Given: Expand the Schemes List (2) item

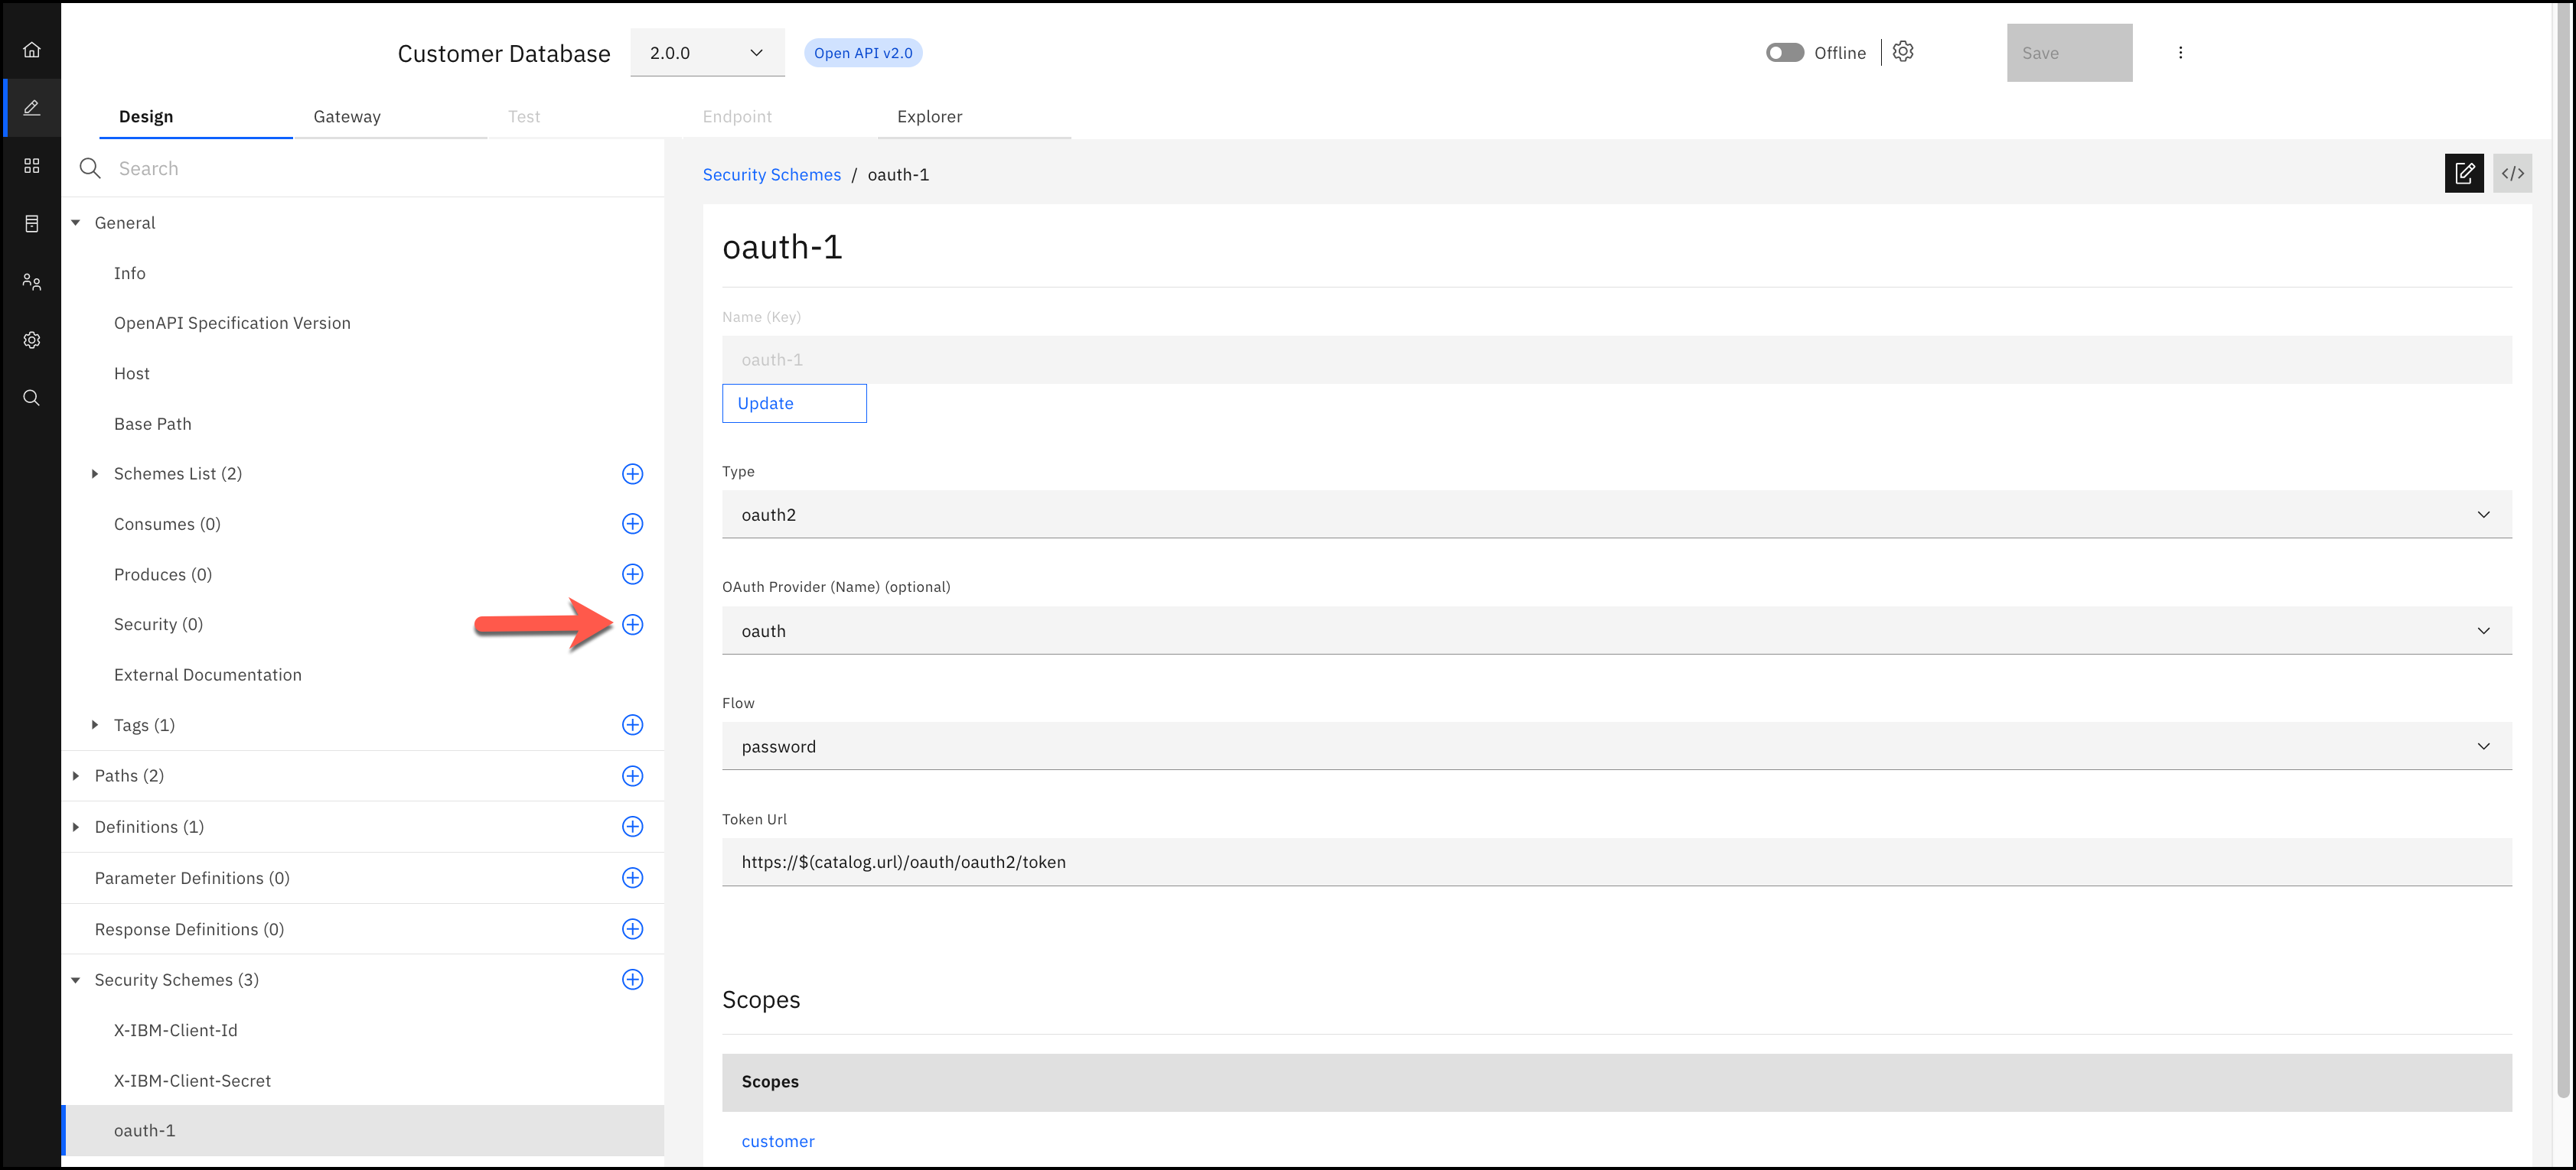Looking at the screenshot, I should pyautogui.click(x=95, y=473).
